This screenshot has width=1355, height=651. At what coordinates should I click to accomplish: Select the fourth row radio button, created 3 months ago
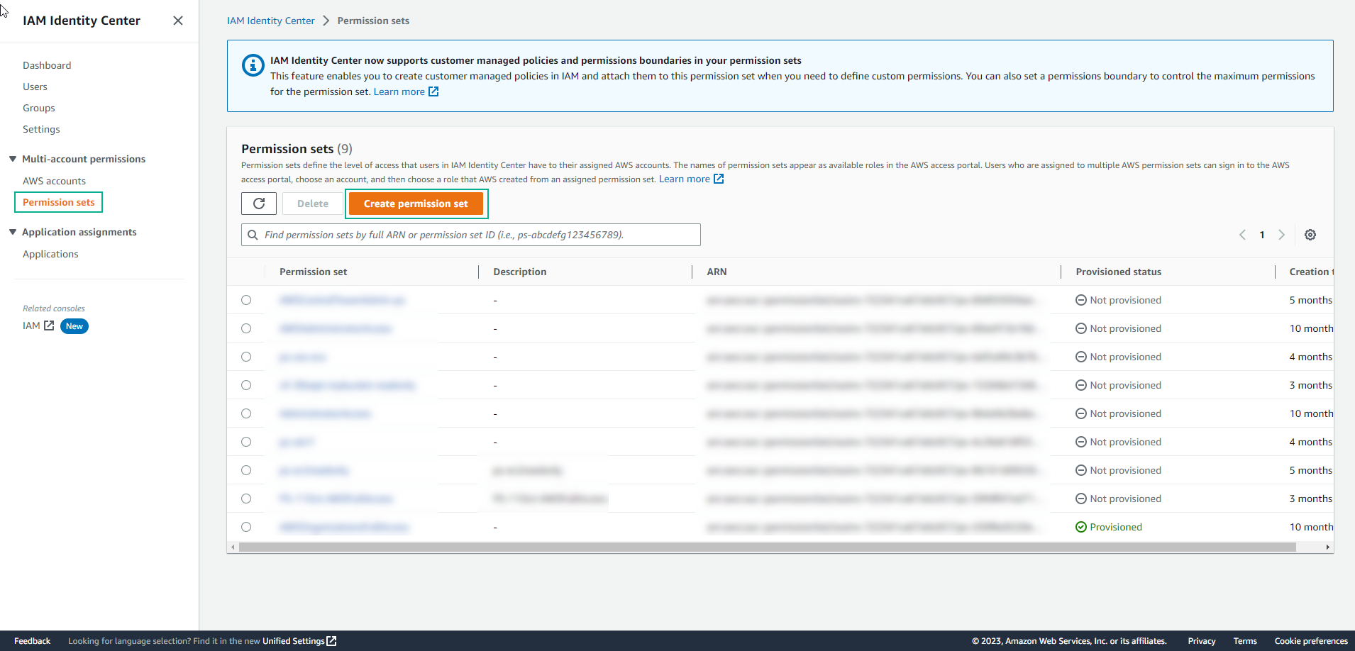(246, 385)
